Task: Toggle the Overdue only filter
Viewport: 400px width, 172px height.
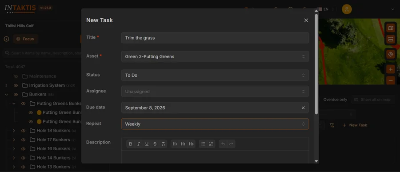Action: [335, 100]
